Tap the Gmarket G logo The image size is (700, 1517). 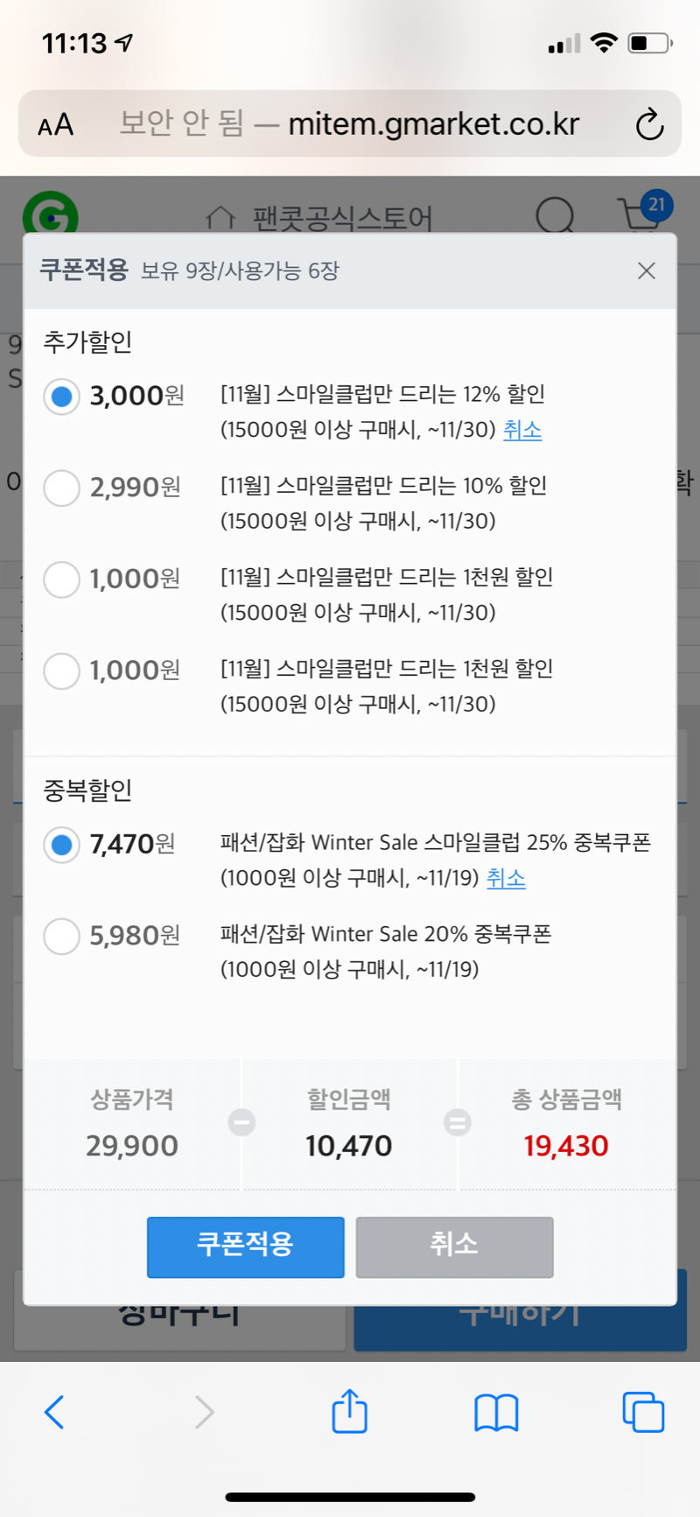click(x=51, y=213)
